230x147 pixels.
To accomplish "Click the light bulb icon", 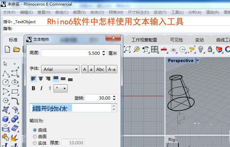I will [x=201, y=49].
